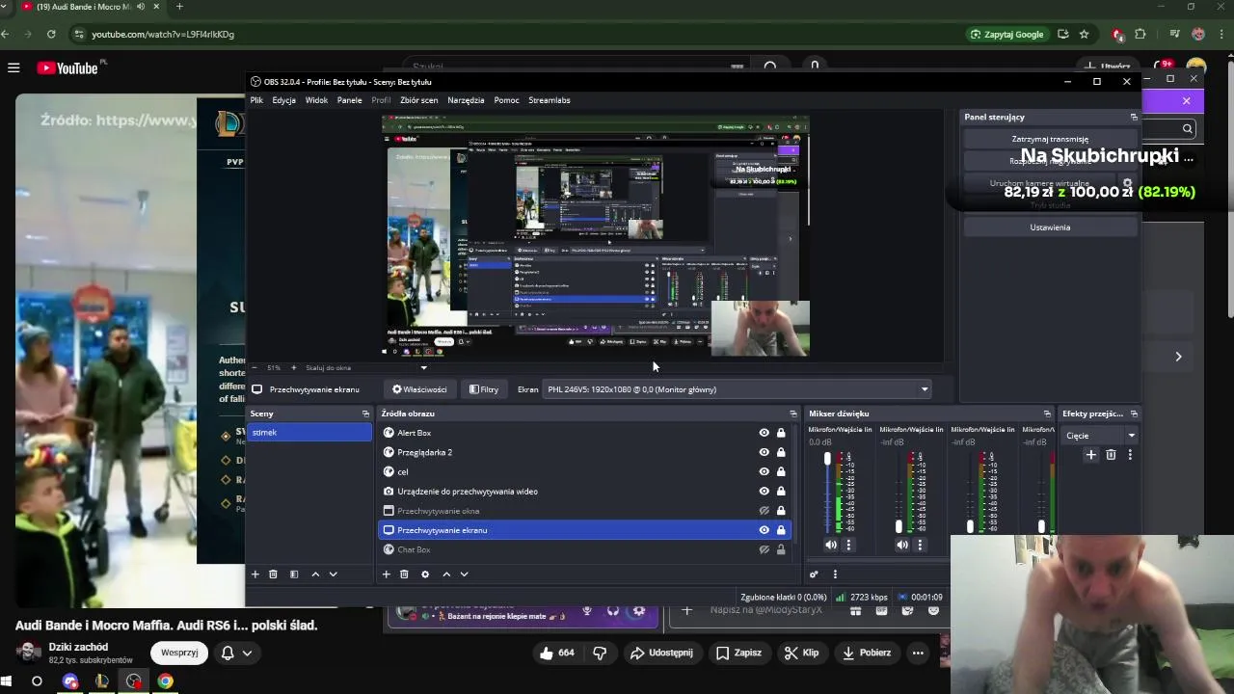Remove transition with trash icon
The image size is (1234, 694).
[1111, 455]
